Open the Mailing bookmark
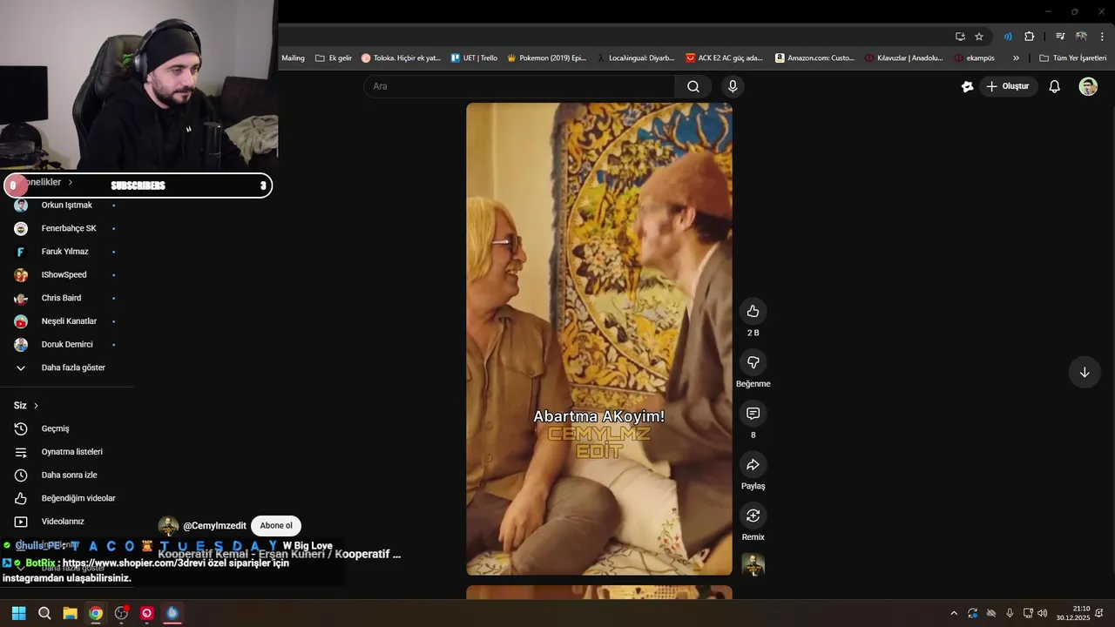Image resolution: width=1115 pixels, height=627 pixels. [x=293, y=58]
